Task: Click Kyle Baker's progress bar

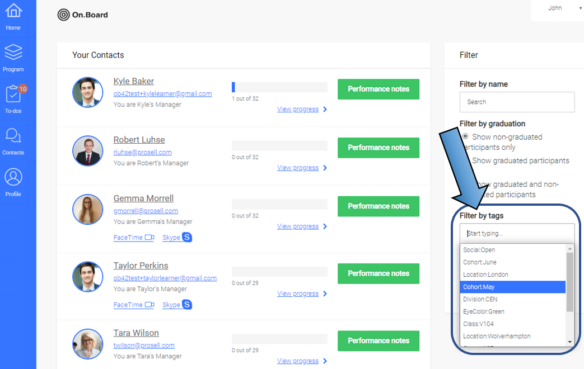Action: coord(279,86)
